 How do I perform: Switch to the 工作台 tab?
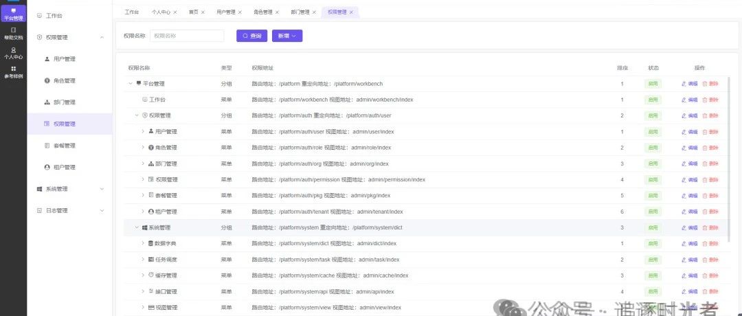[x=131, y=12]
